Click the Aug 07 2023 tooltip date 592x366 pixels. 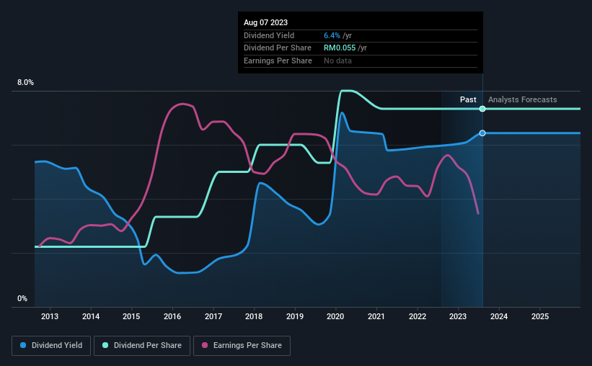pyautogui.click(x=265, y=22)
